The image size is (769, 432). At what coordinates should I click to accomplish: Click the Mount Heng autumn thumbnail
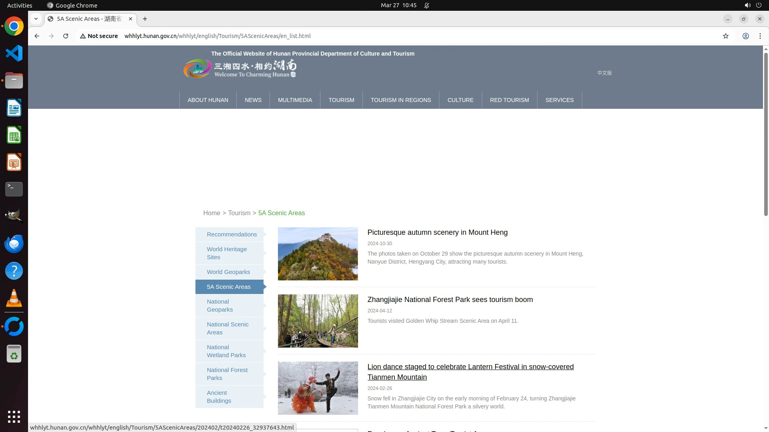318,254
